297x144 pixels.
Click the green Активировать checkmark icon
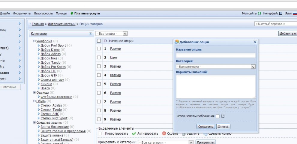coord(134,133)
